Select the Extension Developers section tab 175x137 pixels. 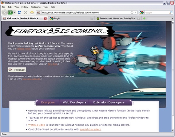pyautogui.click(x=109, y=102)
